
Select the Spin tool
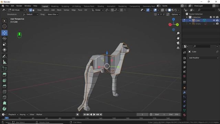[x=4, y=109]
